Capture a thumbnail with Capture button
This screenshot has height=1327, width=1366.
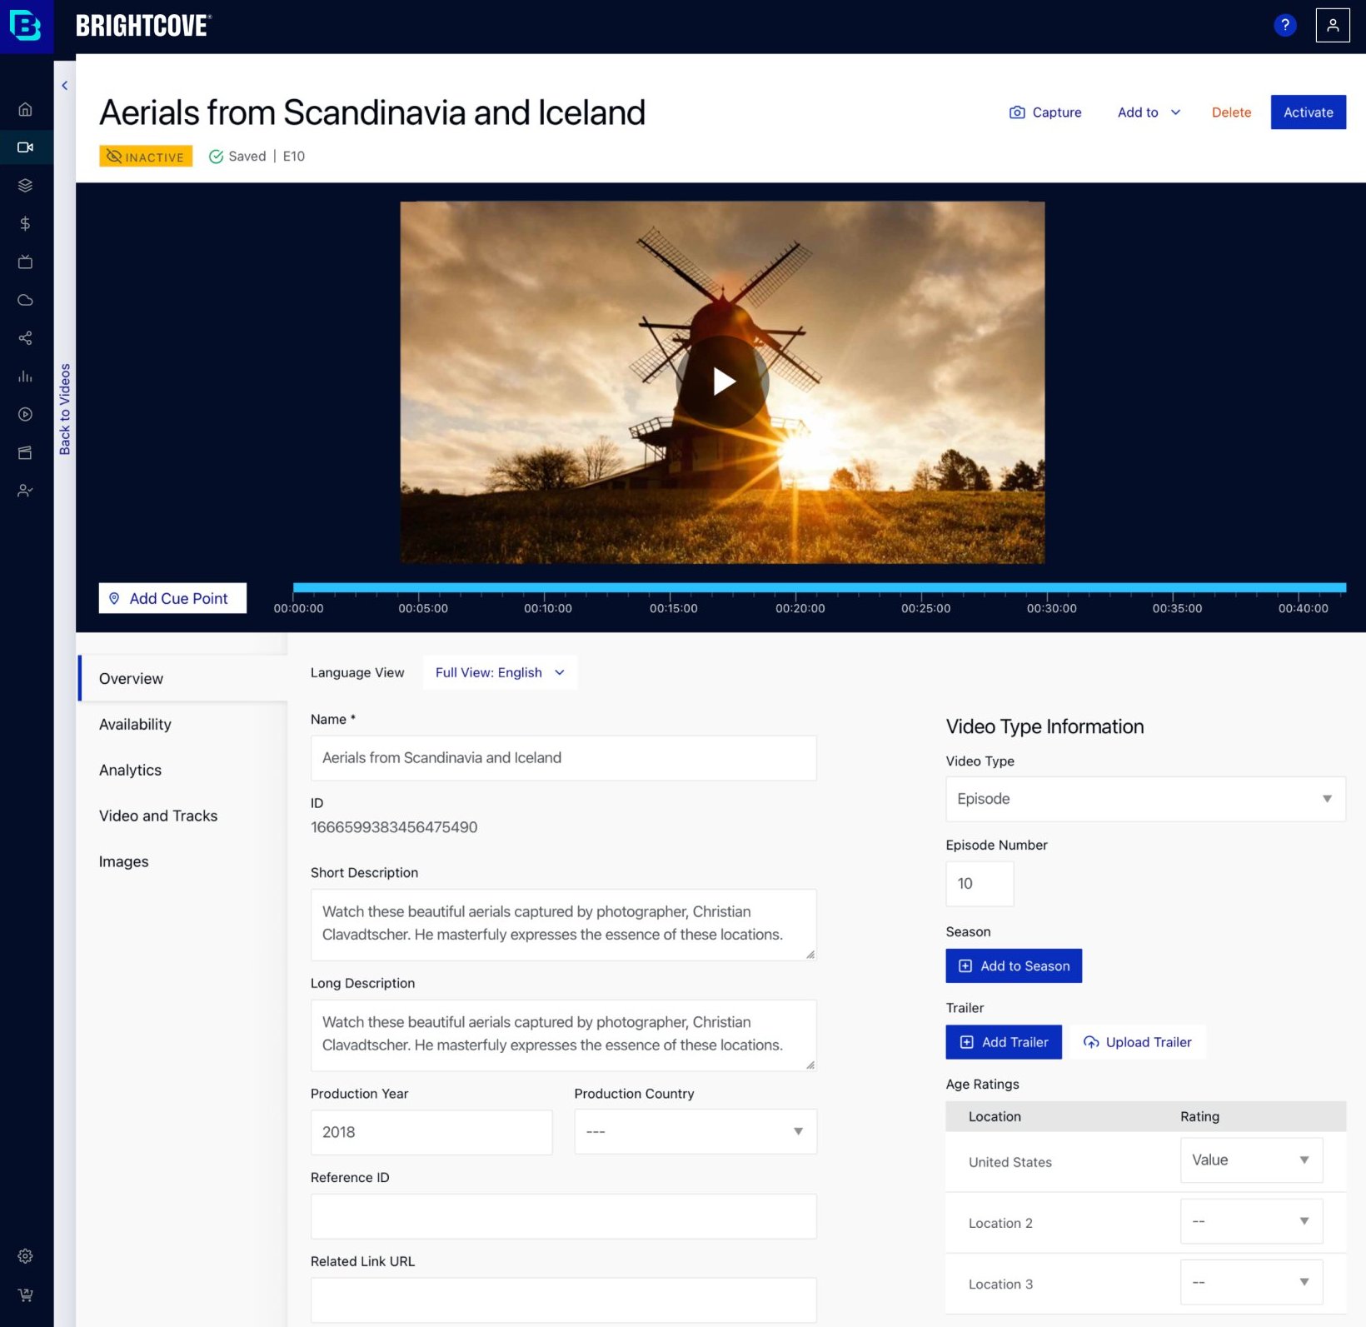coord(1045,112)
